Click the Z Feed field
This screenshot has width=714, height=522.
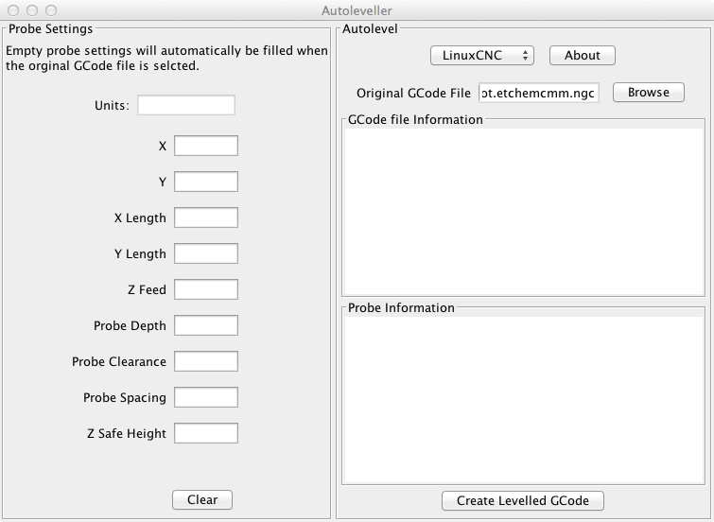tap(206, 289)
